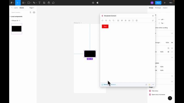Switch to the Layers tab
Screen dimensions: 184x103
tap(16, 8)
